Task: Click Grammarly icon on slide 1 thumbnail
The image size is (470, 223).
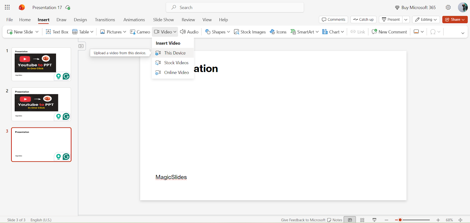Action: 66,76
